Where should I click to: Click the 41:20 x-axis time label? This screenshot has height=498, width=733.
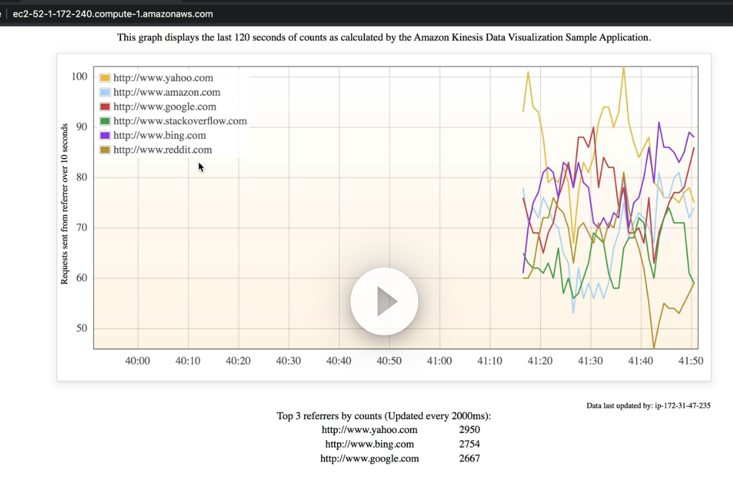pyautogui.click(x=540, y=361)
